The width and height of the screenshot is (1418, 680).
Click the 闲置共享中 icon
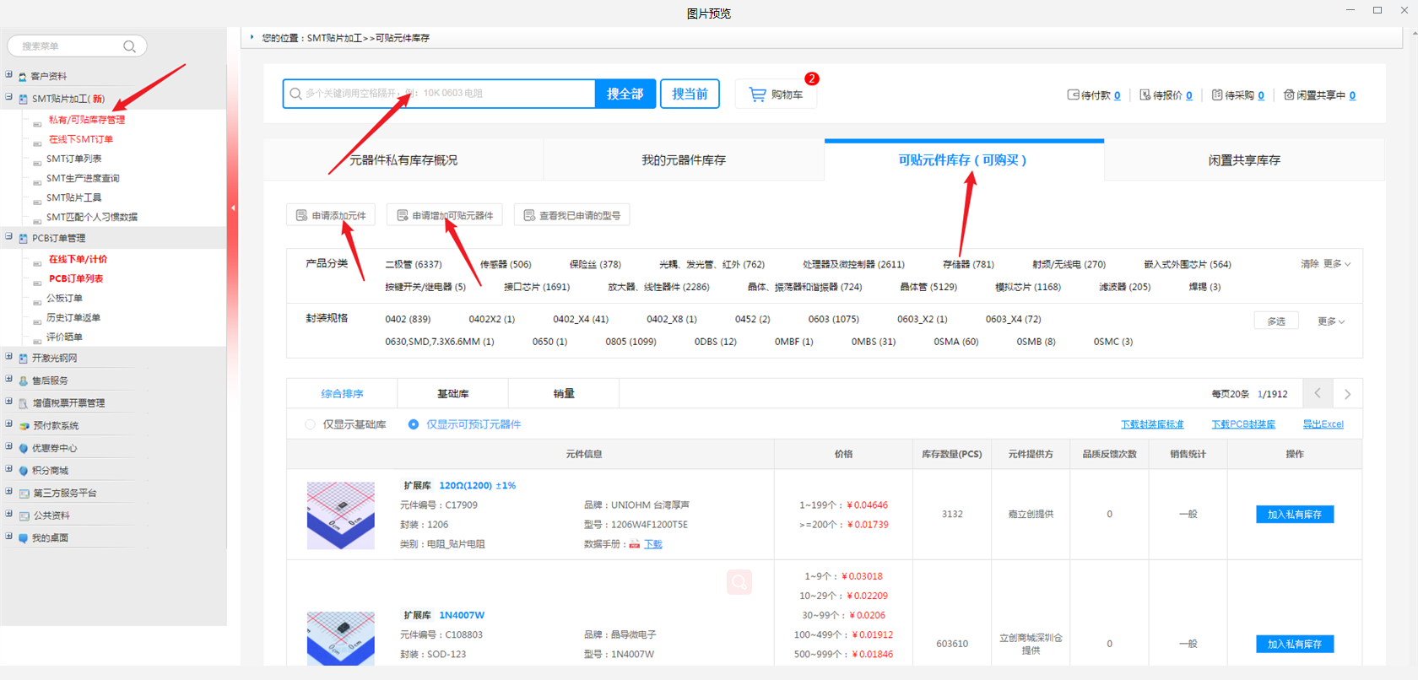tap(1289, 95)
